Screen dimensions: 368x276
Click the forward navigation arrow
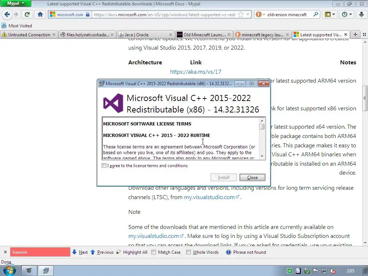tap(16, 14)
